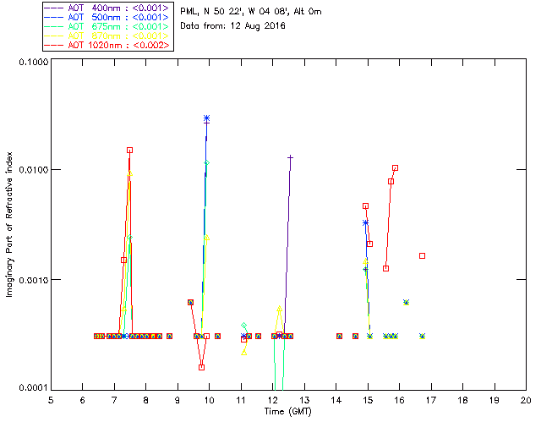Click the y-axis tick label 0.0010
The height and width of the screenshot is (433, 541).
(x=33, y=280)
